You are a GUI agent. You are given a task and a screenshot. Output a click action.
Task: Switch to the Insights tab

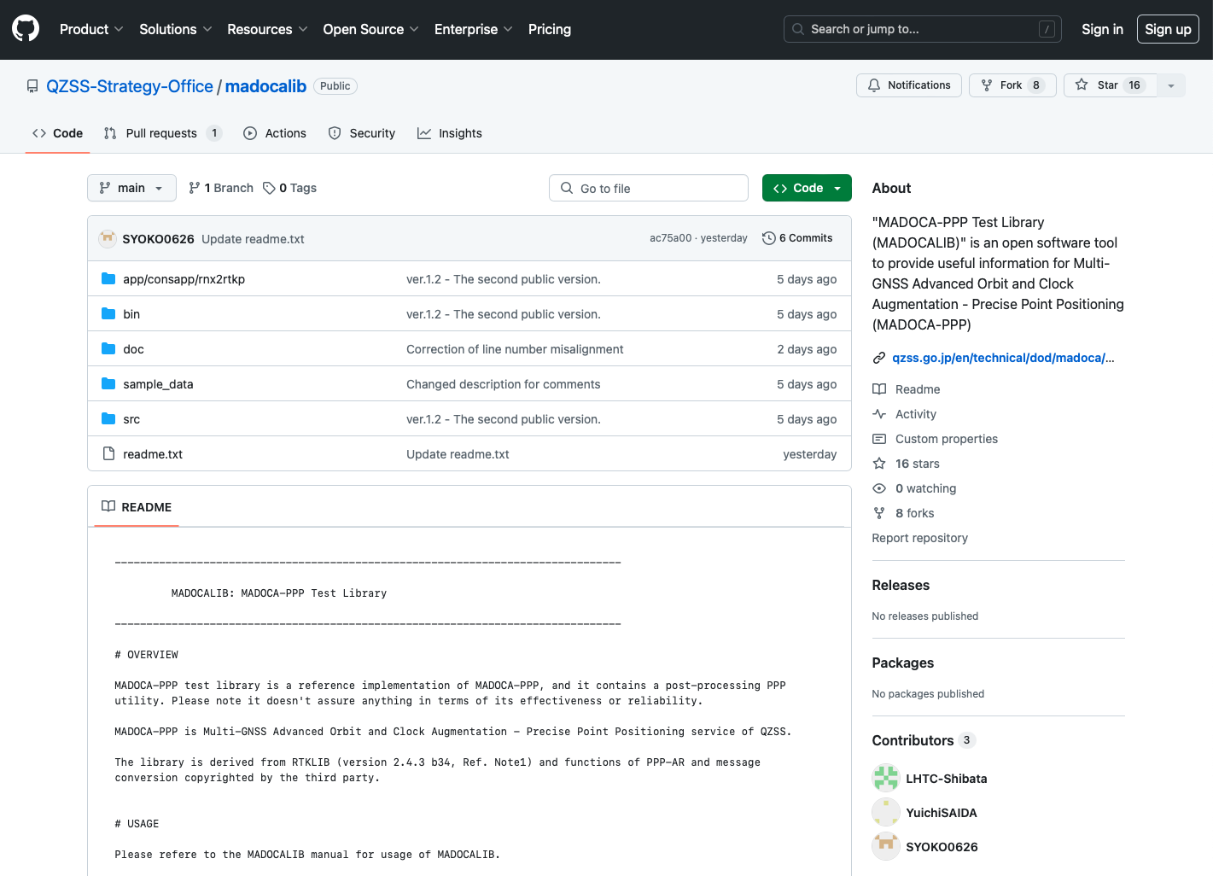point(450,133)
